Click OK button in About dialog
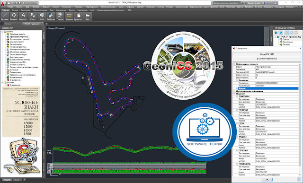303x183 pixels. pos(267,180)
